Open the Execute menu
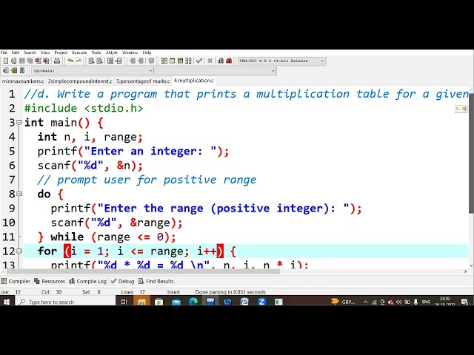This screenshot has width=474, height=355. tap(79, 53)
